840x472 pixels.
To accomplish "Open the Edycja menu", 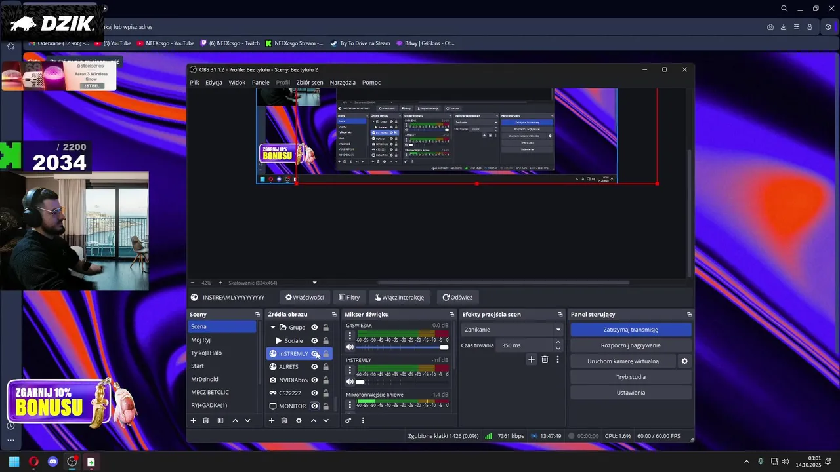I will click(213, 83).
